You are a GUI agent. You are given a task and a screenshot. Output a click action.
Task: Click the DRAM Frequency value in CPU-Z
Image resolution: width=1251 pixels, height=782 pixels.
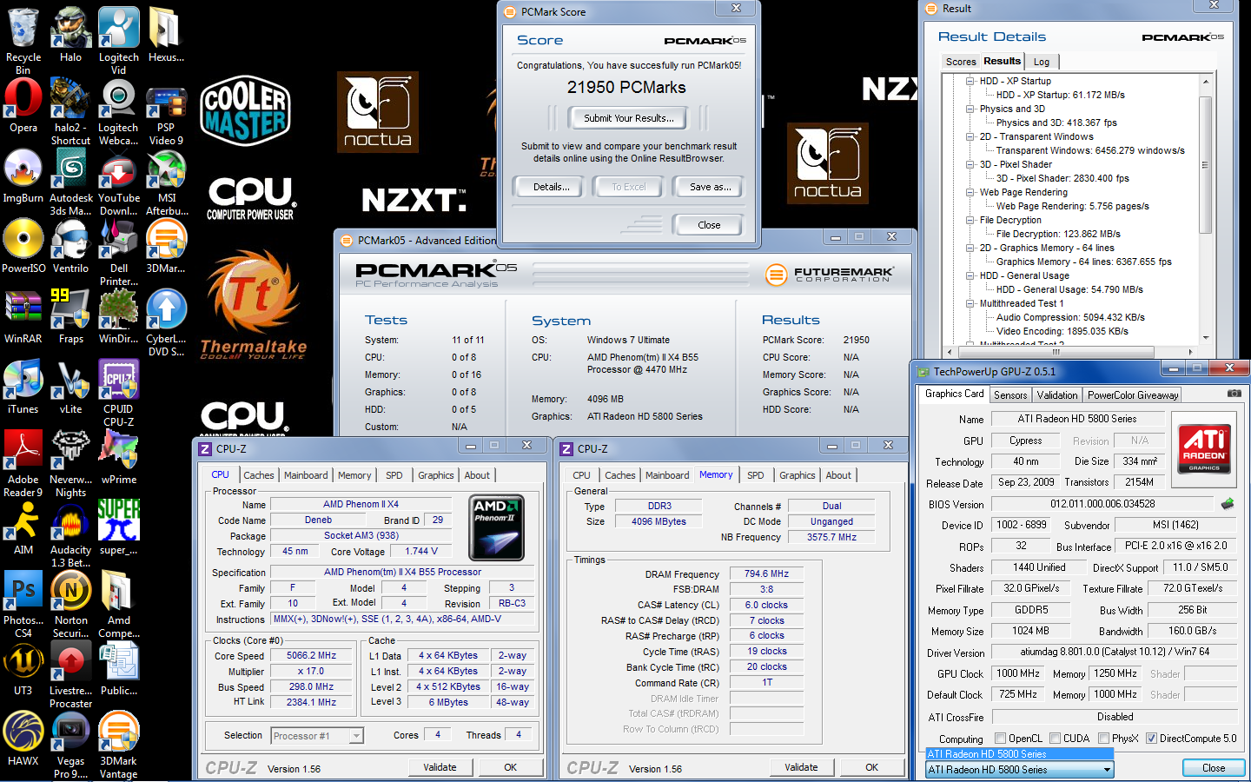[766, 574]
